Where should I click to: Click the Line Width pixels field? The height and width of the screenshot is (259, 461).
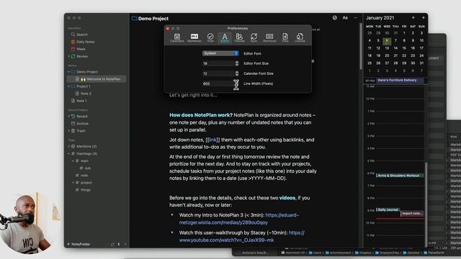[x=218, y=83]
